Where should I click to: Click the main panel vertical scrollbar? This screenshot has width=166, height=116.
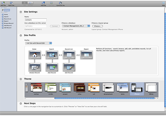pos(165,60)
